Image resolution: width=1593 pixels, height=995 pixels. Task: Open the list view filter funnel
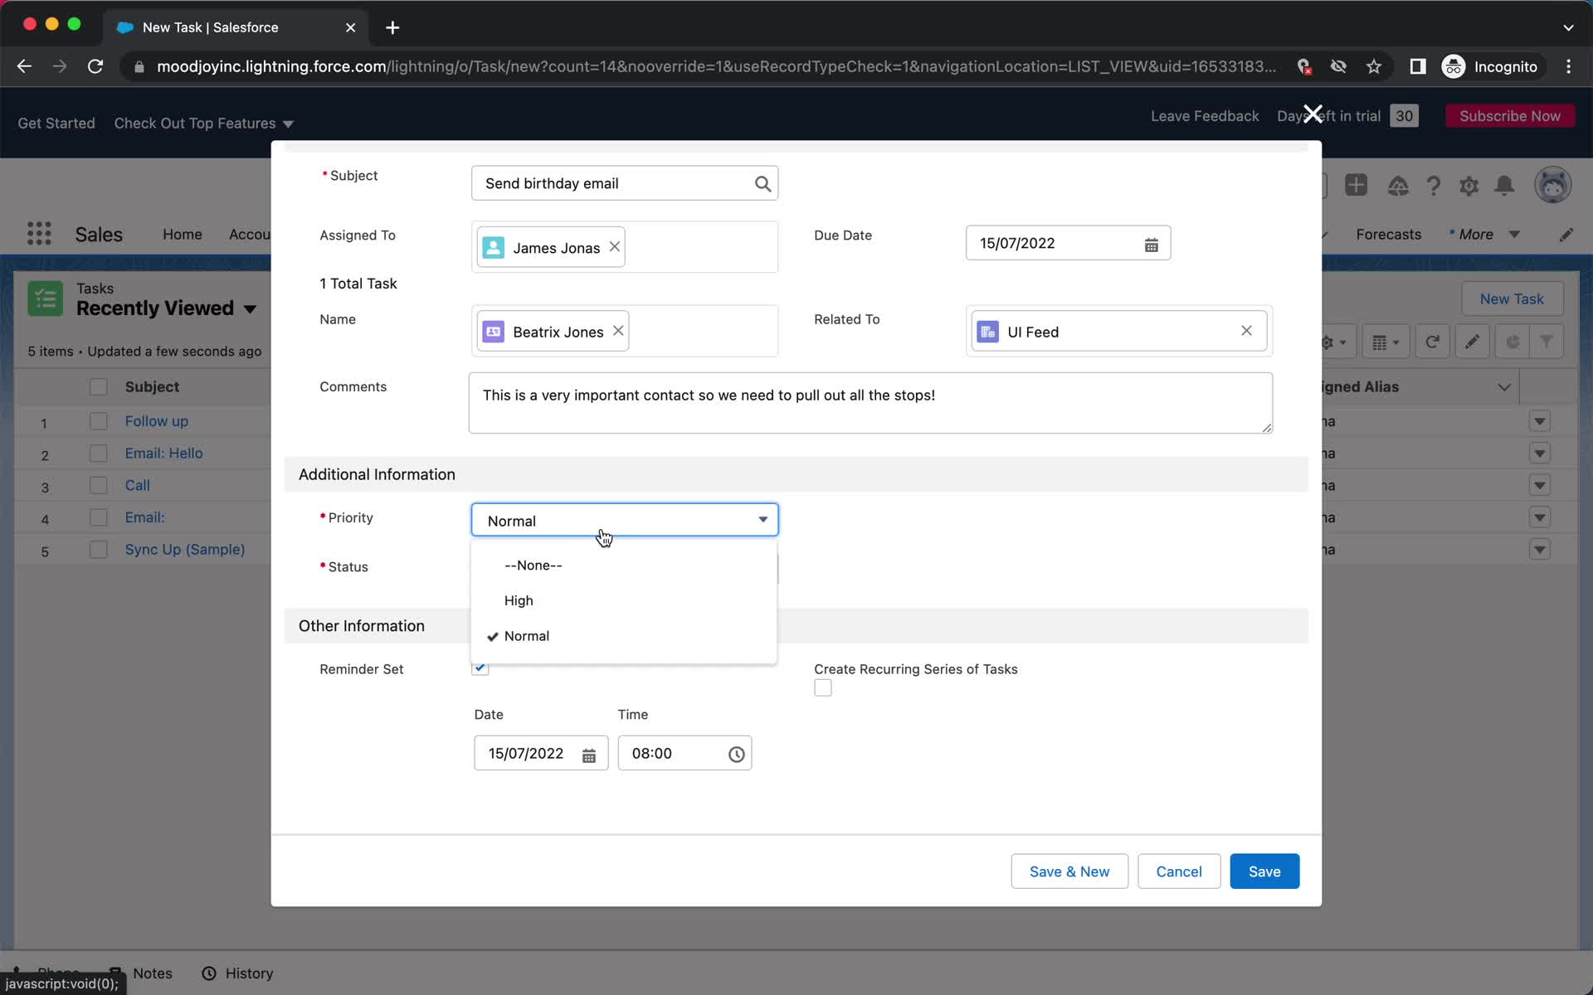click(1547, 342)
